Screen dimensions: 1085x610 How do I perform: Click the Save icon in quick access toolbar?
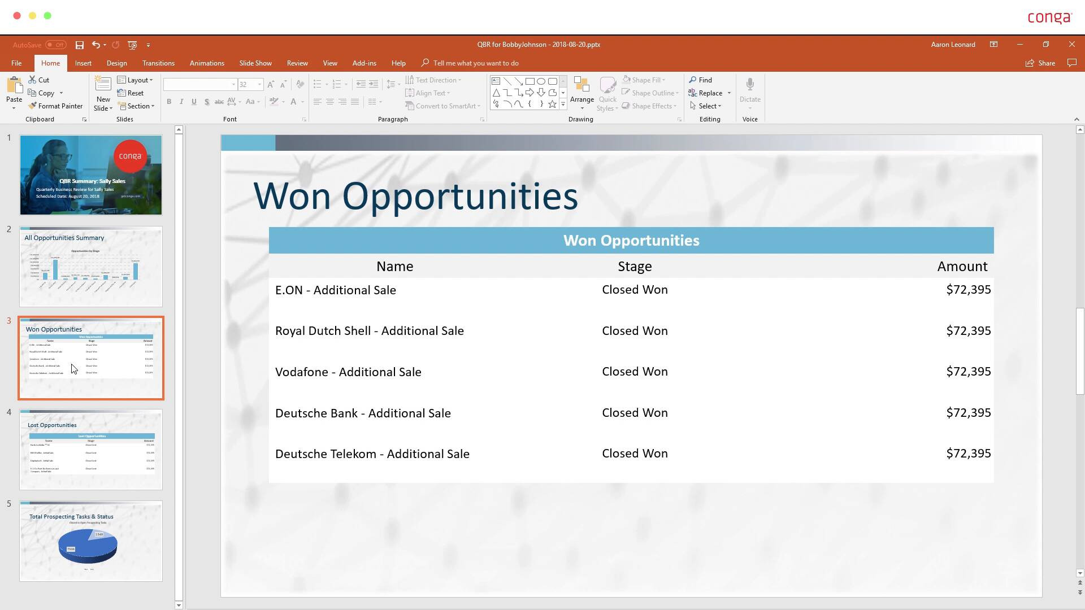[x=80, y=45]
